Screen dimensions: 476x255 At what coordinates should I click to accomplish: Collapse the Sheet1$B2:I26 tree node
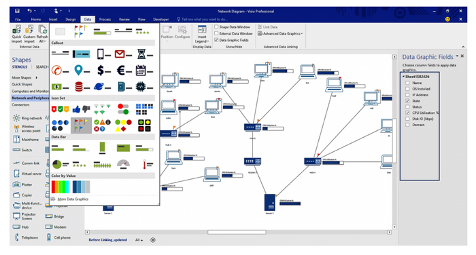[403, 77]
